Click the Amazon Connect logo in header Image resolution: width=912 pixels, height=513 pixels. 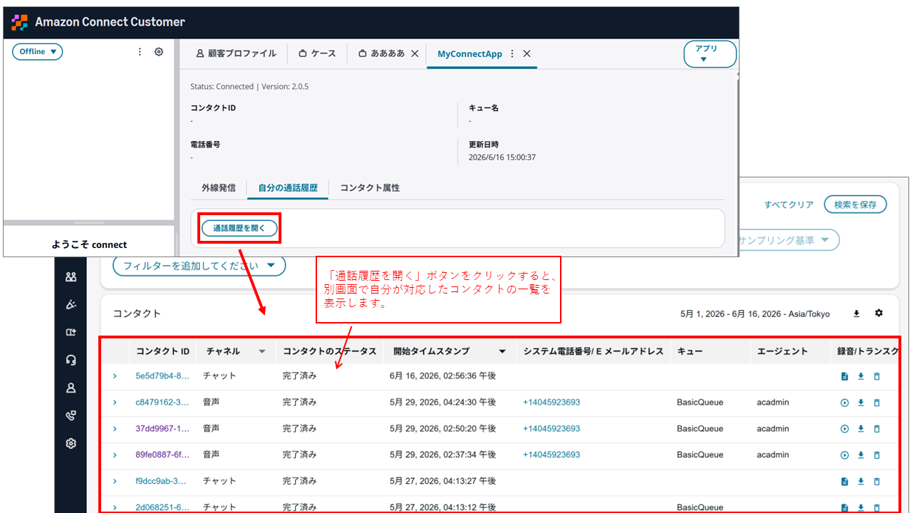20,22
